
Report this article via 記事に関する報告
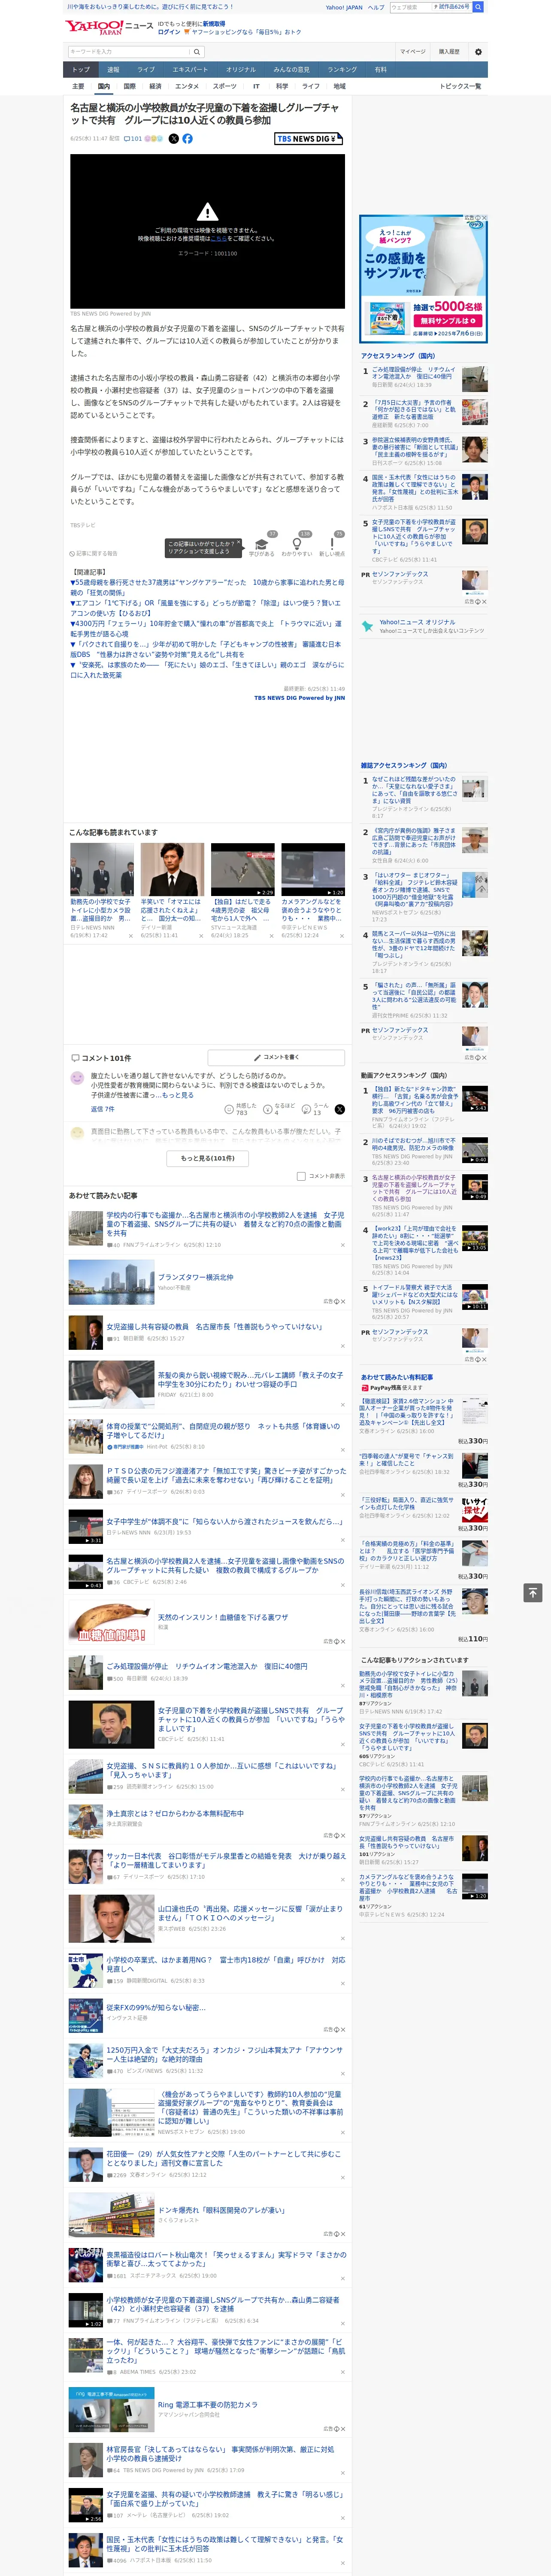[93, 553]
